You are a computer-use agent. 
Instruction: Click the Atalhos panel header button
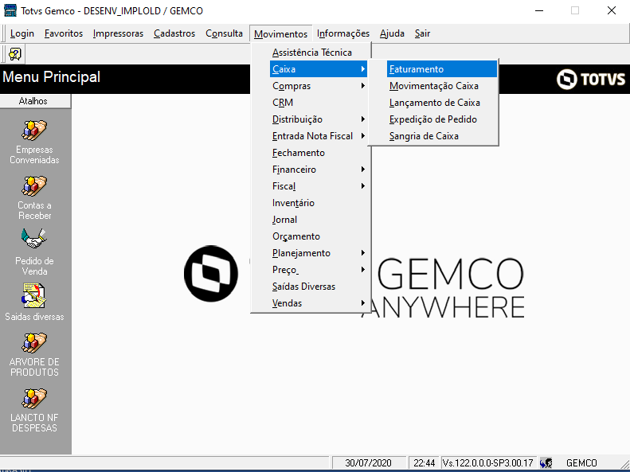tap(35, 101)
